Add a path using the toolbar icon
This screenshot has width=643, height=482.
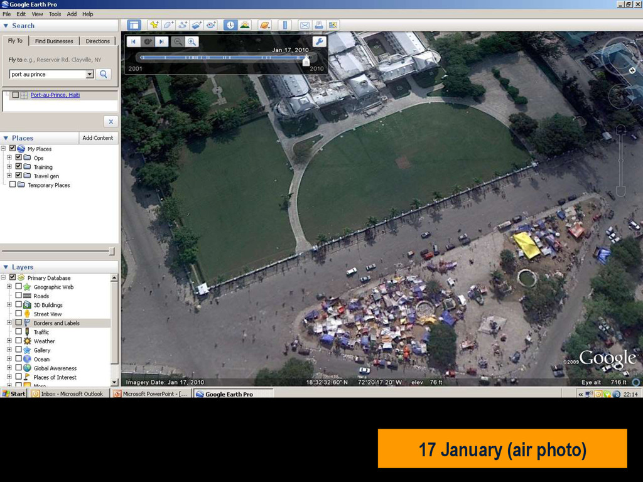pyautogui.click(x=183, y=25)
